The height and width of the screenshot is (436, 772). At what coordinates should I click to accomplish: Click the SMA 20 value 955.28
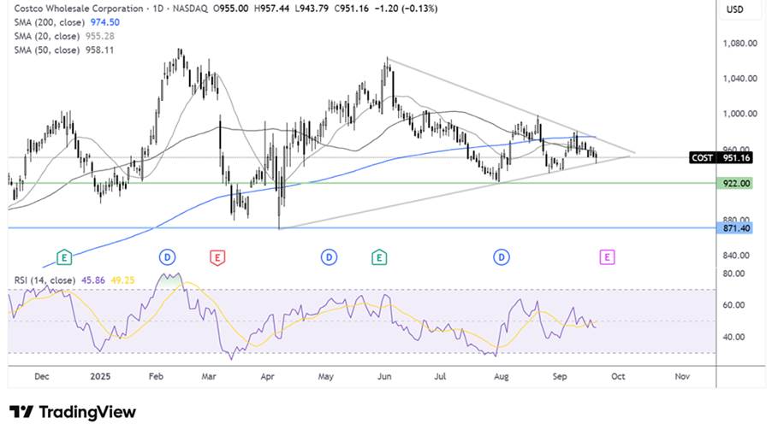pyautogui.click(x=99, y=36)
